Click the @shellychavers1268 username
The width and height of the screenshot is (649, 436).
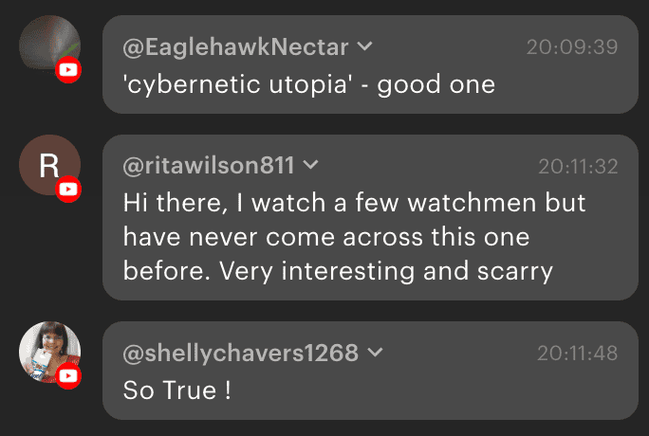(241, 354)
